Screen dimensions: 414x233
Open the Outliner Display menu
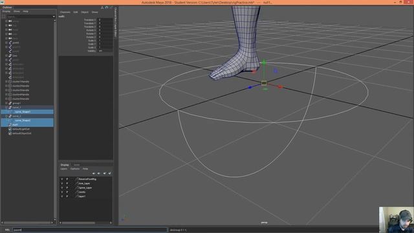click(6, 12)
